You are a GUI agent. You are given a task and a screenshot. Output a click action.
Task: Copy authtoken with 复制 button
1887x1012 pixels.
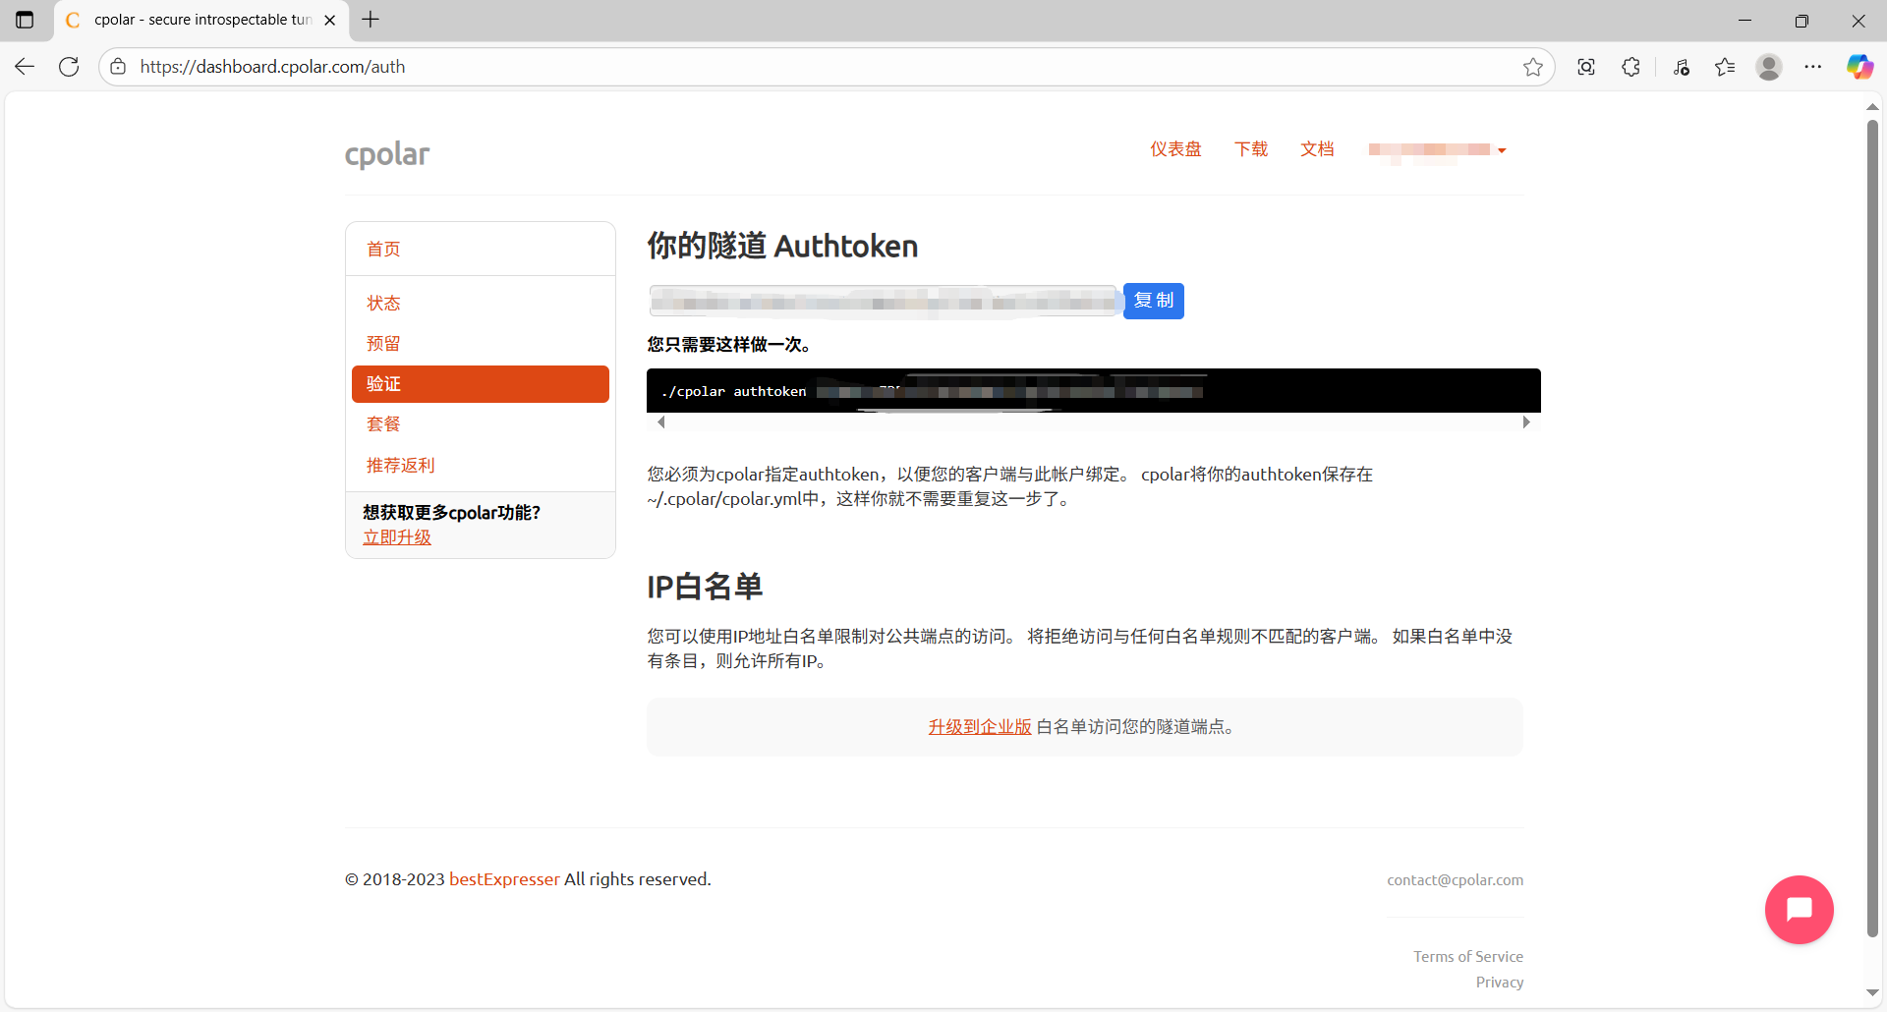pyautogui.click(x=1154, y=301)
